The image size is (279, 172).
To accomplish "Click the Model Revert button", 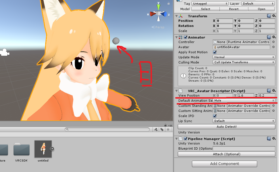I will (x=234, y=9).
